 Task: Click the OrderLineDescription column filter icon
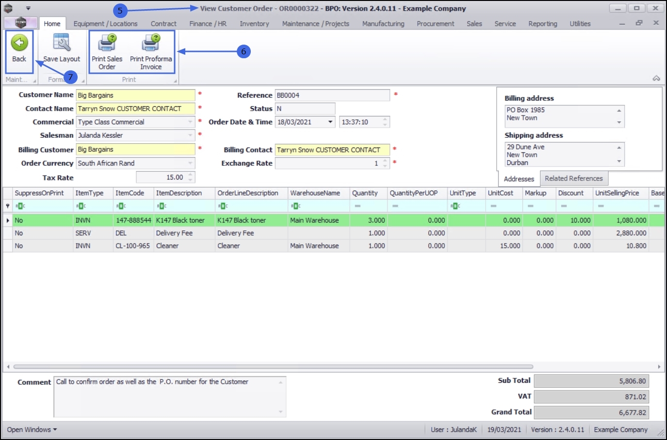223,206
